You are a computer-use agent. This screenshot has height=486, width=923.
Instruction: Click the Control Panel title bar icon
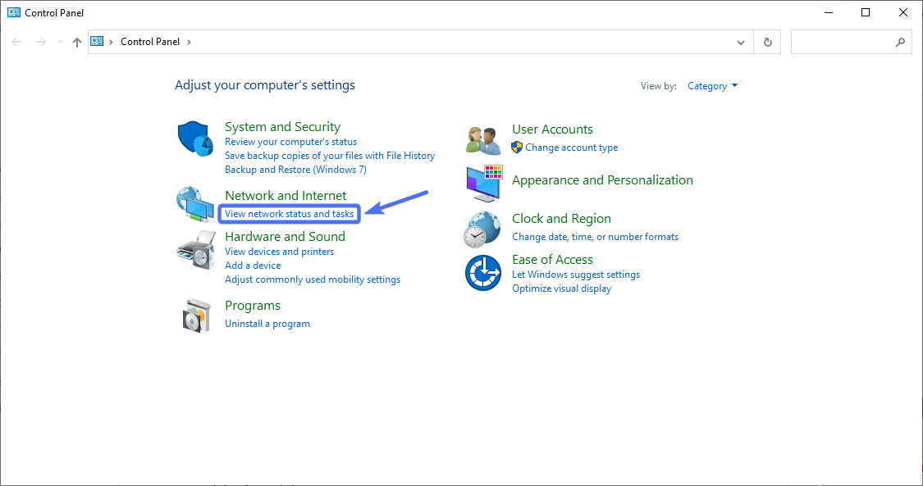14,12
